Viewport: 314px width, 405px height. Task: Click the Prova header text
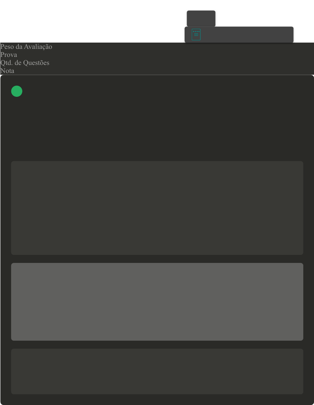point(9,55)
